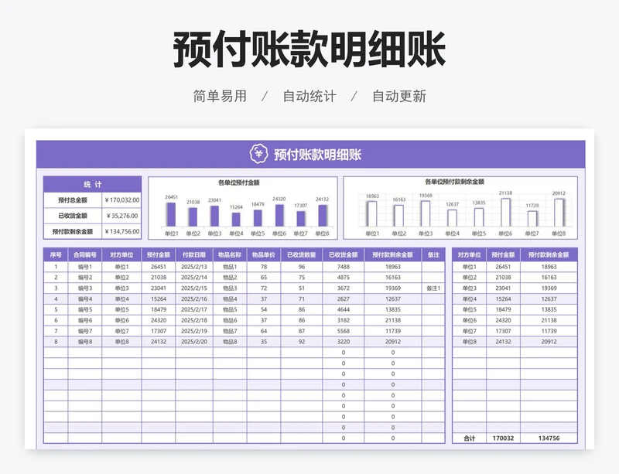
Task: Select the ¥170,032.00 total value
Action: 122,200
